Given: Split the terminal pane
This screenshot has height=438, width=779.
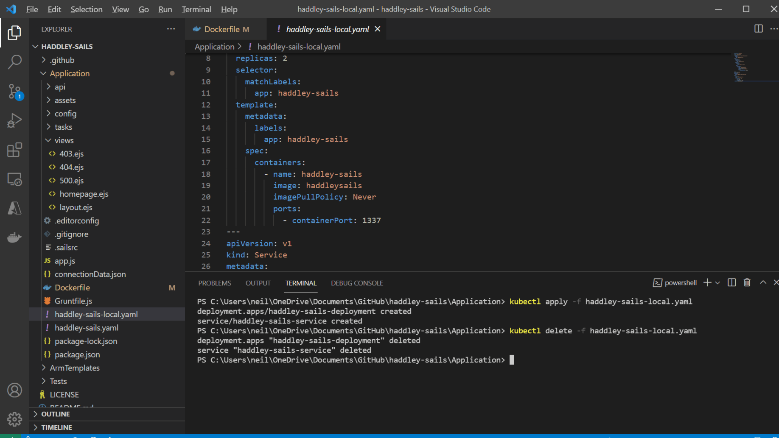Looking at the screenshot, I should coord(731,283).
